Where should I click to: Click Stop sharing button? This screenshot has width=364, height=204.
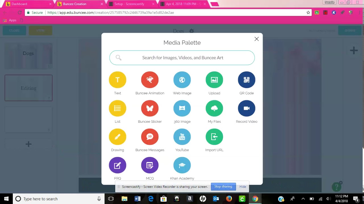tap(223, 186)
